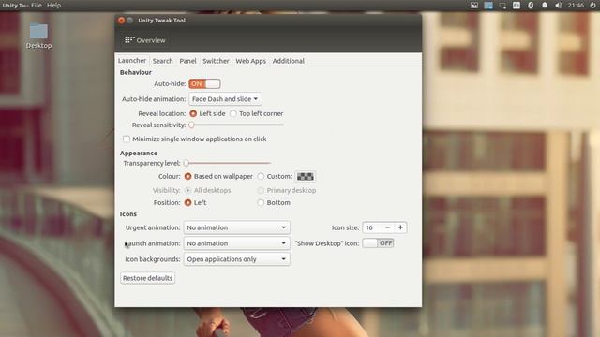600x337 pixels.
Task: Open the Auto-hide animation dropdown
Action: [x=225, y=99]
